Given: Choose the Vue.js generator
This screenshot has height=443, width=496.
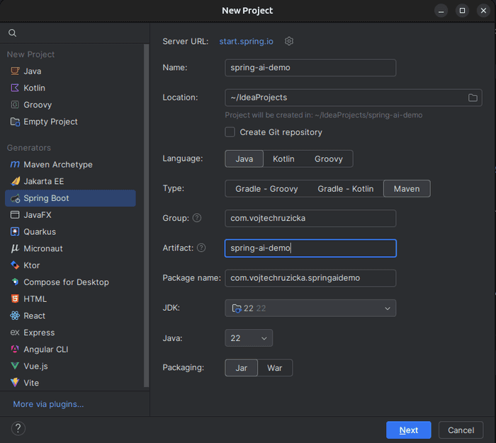Looking at the screenshot, I should (37, 366).
